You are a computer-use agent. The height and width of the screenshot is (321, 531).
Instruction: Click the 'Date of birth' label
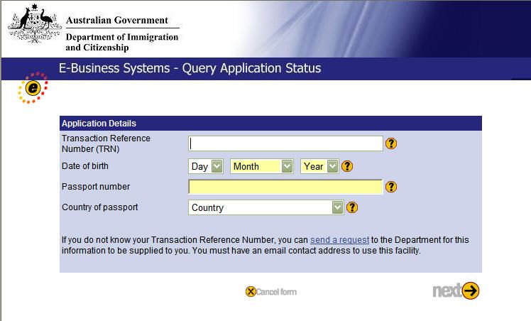85,166
